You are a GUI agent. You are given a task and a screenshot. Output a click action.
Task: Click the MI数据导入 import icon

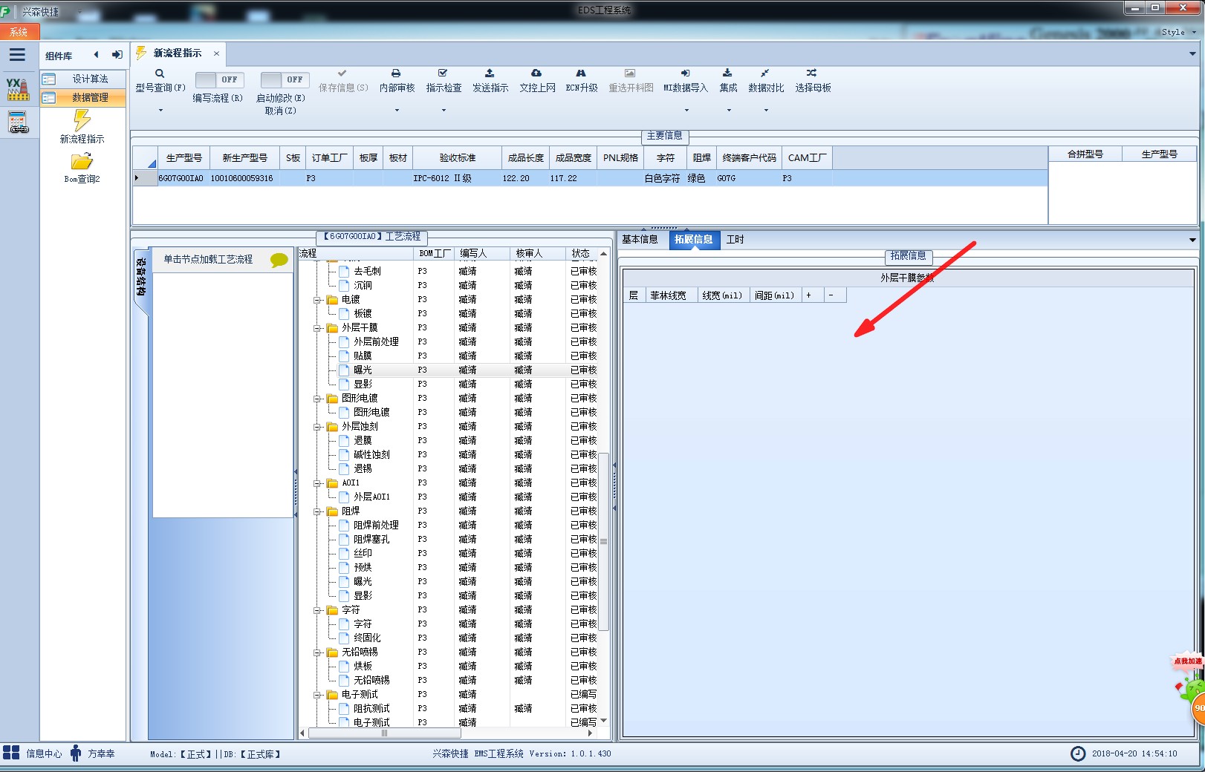point(685,73)
